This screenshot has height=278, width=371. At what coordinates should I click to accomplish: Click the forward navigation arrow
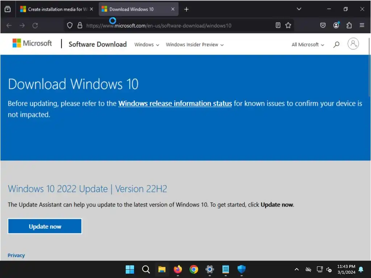pos(22,25)
